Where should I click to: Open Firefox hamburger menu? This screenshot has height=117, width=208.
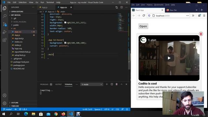204,16
